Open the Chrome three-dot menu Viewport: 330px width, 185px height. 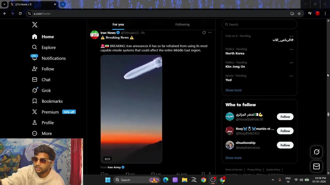(325, 14)
